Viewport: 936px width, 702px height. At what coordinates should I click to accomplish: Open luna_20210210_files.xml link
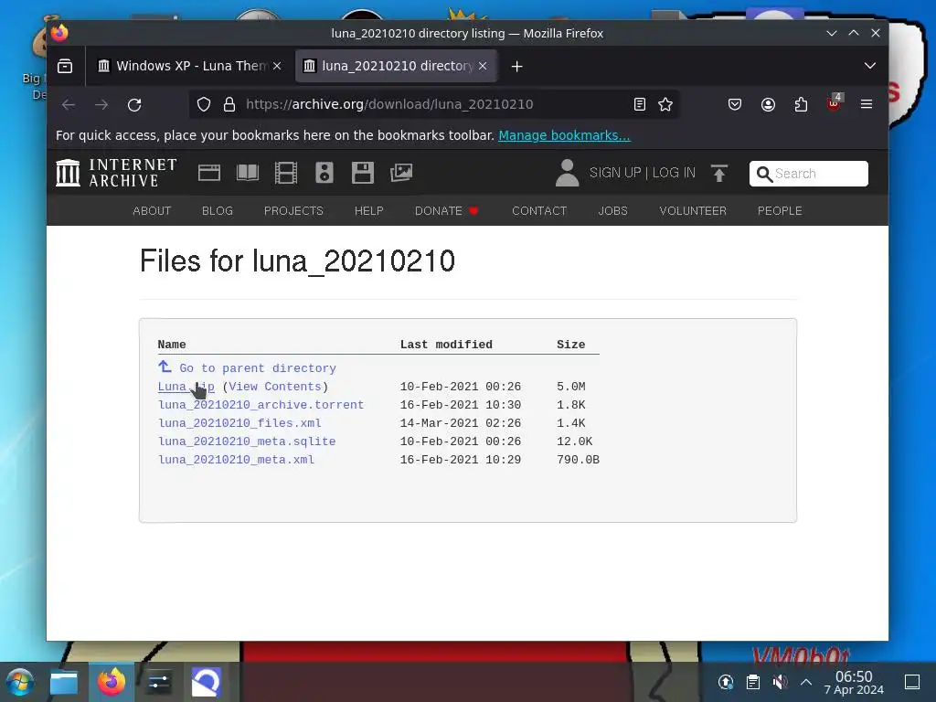pos(239,423)
